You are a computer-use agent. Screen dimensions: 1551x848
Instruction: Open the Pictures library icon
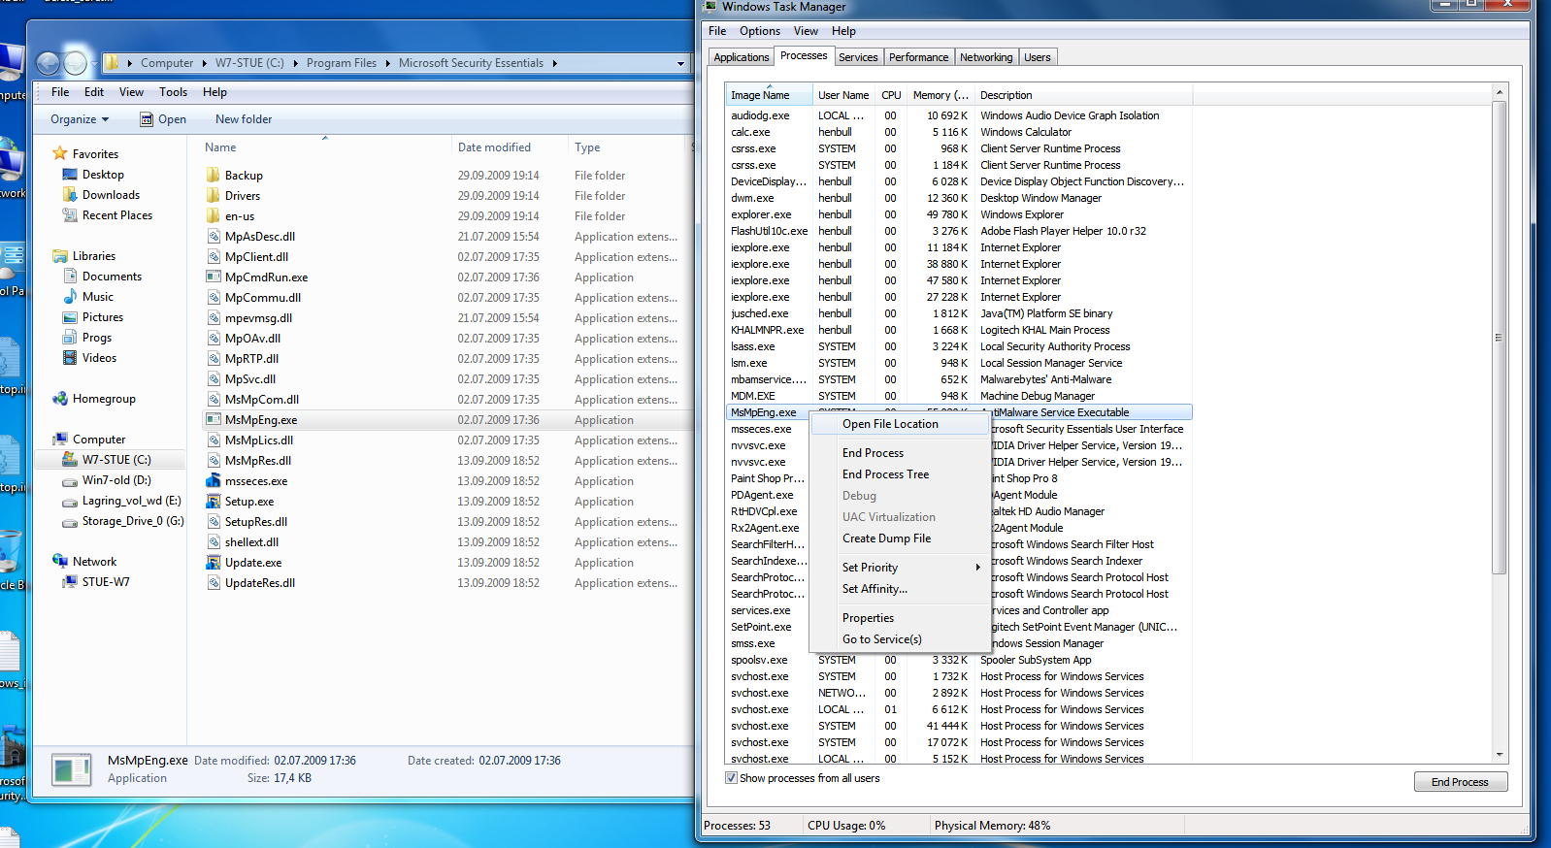pyautogui.click(x=70, y=317)
